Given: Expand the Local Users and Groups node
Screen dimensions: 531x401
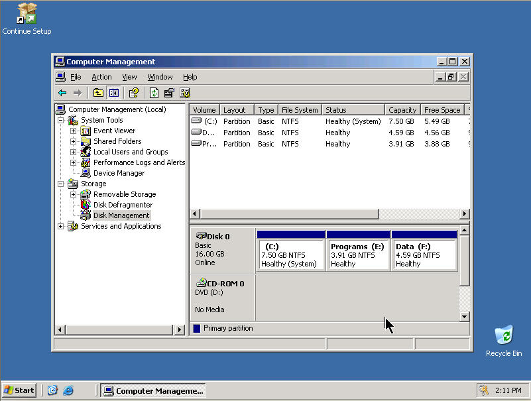Looking at the screenshot, I should point(73,152).
